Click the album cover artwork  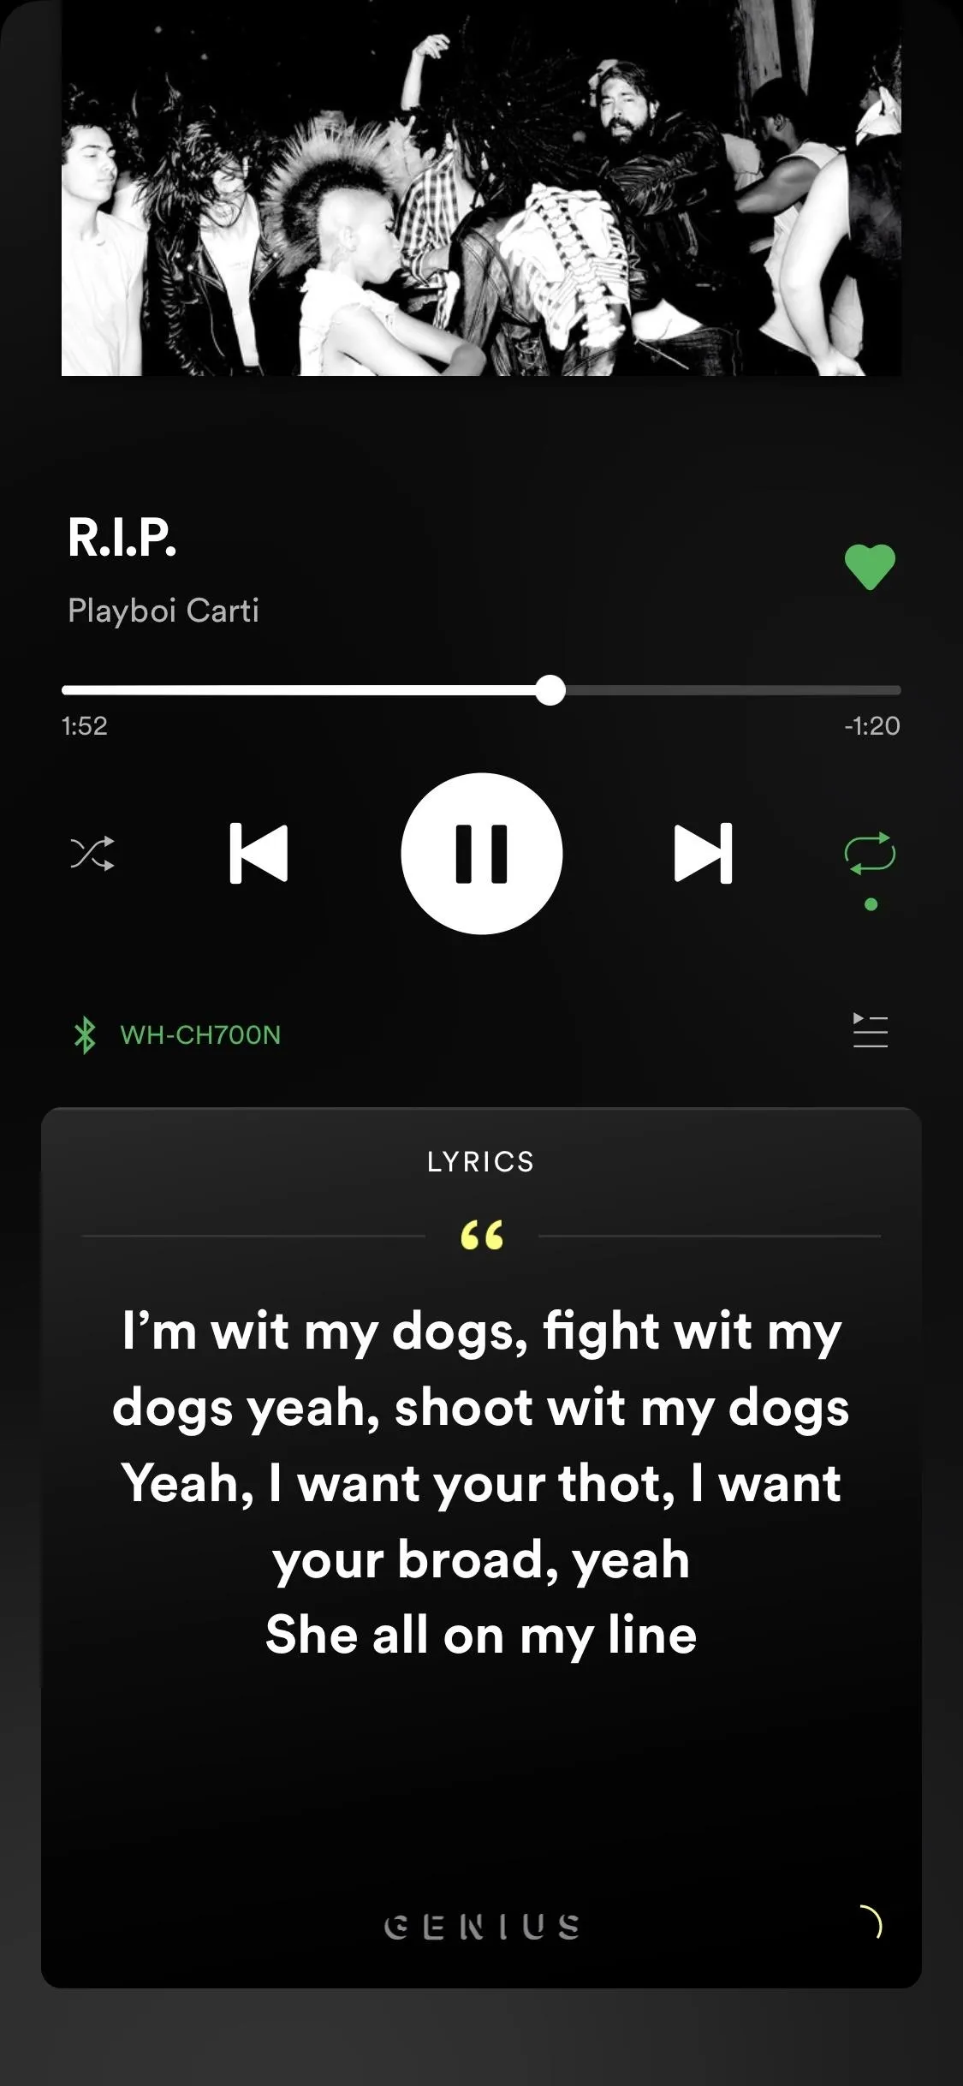point(481,188)
